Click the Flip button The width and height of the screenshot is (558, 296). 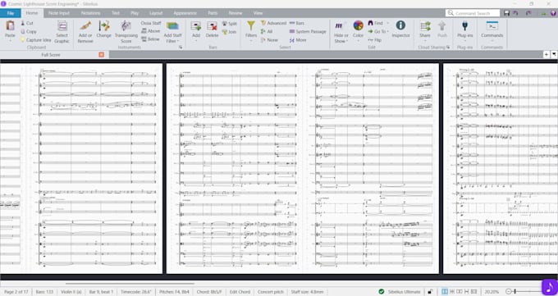374,40
